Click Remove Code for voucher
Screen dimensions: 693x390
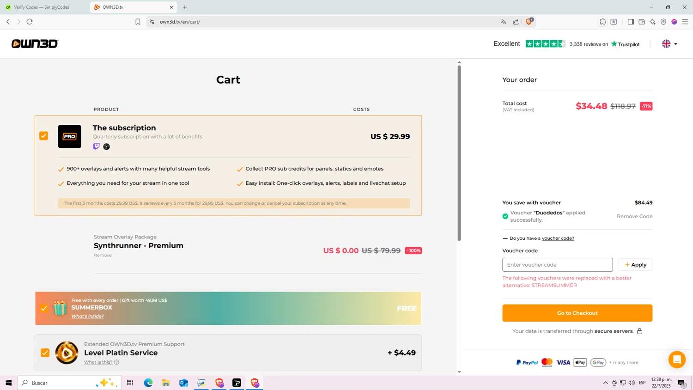[634, 216]
